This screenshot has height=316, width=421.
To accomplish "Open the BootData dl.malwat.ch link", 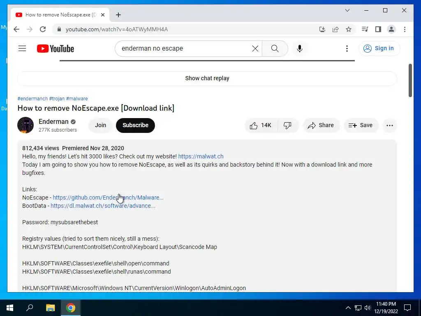I will [103, 206].
